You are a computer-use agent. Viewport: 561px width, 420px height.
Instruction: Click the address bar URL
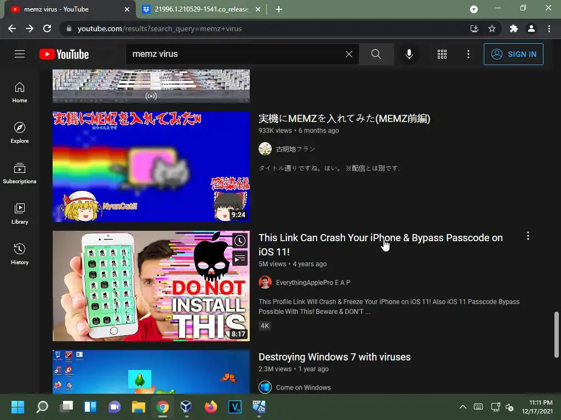coord(159,29)
